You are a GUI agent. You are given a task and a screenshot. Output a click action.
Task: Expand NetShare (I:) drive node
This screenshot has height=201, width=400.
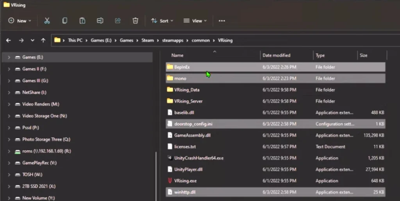9,92
